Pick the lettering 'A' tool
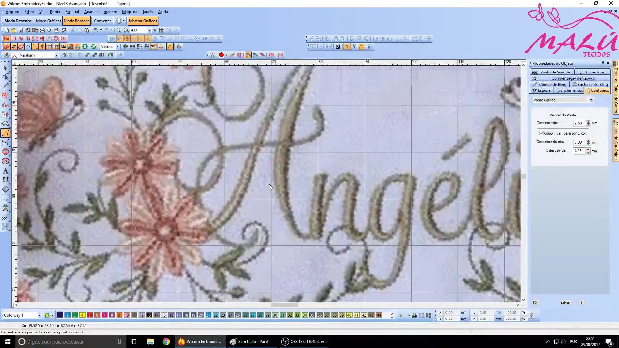This screenshot has height=348, width=619. pyautogui.click(x=5, y=171)
